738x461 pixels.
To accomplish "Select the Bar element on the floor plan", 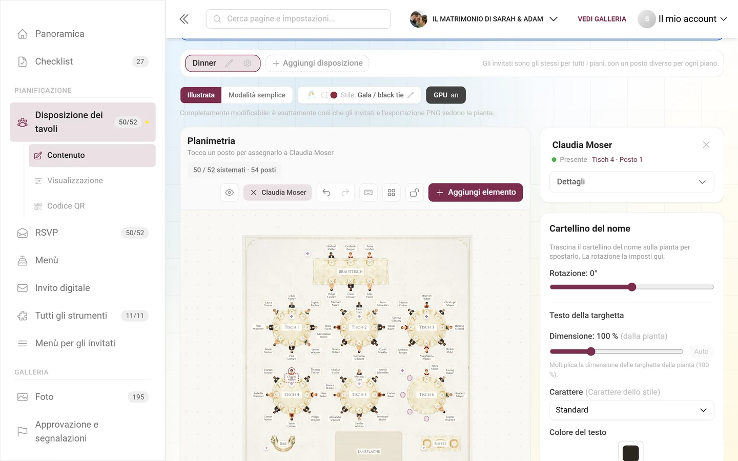I will click(x=283, y=443).
